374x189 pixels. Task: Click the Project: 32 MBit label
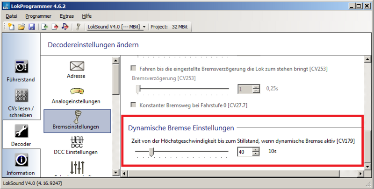(x=169, y=27)
